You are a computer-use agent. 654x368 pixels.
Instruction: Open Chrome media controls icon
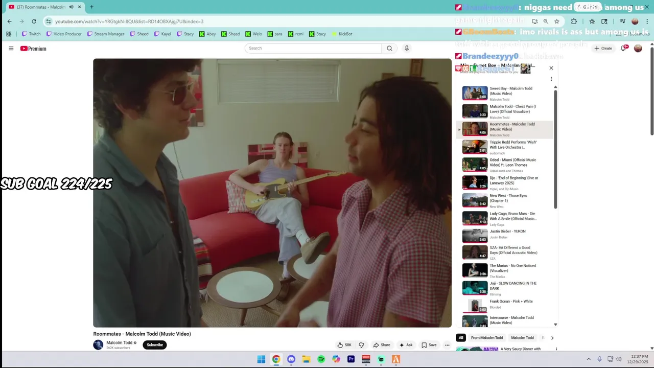(x=622, y=21)
